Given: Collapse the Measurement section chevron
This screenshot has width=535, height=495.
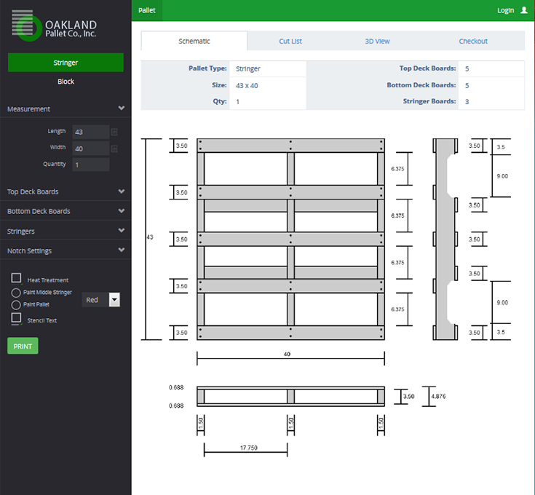Looking at the screenshot, I should click(x=121, y=108).
